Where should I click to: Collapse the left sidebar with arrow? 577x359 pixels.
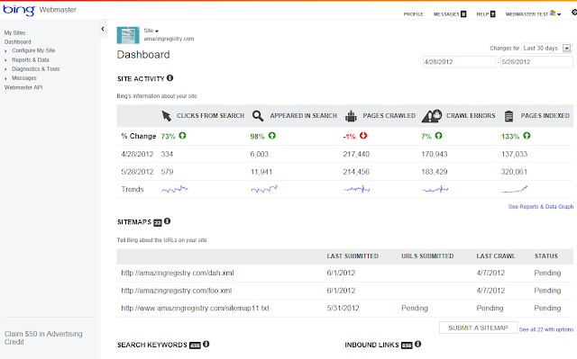pos(103,29)
